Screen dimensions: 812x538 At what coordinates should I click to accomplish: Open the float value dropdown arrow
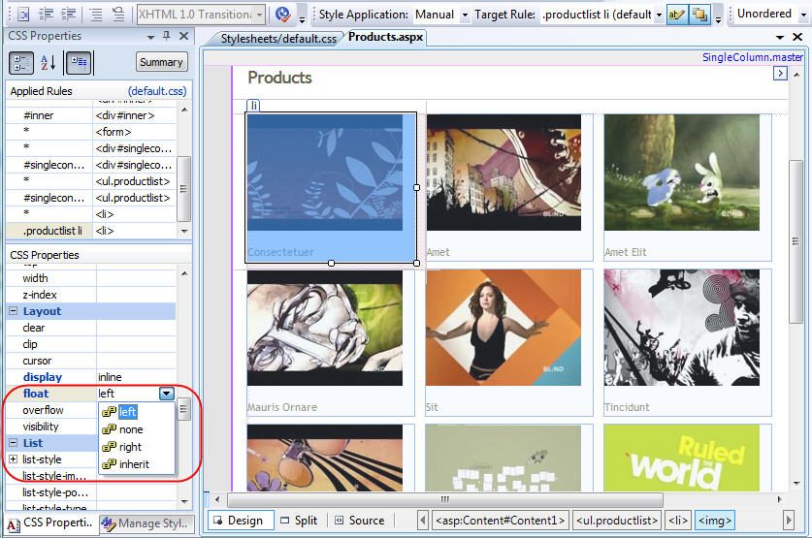(x=167, y=394)
